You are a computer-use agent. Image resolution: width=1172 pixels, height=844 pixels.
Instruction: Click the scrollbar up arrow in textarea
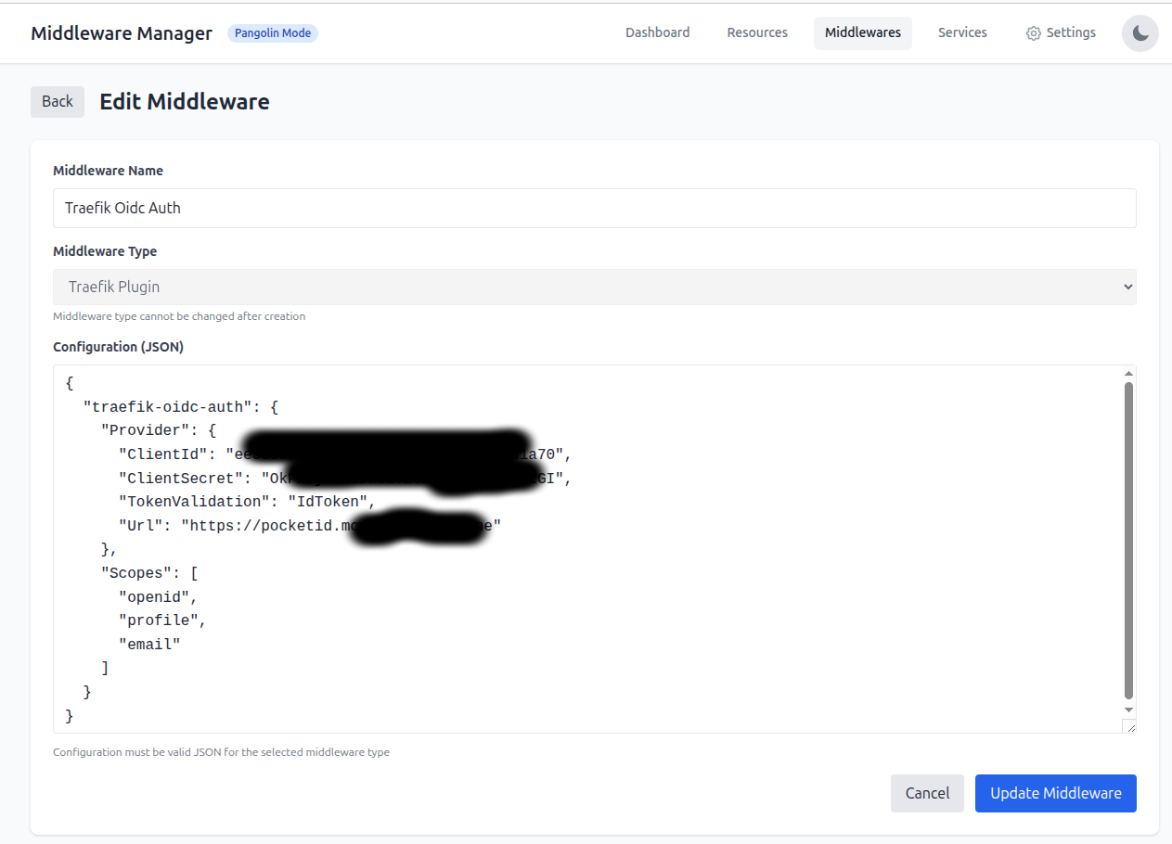(1128, 373)
